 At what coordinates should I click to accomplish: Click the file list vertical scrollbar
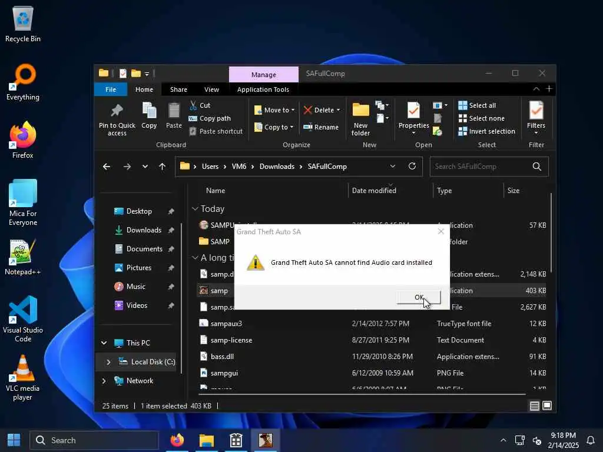pyautogui.click(x=551, y=233)
